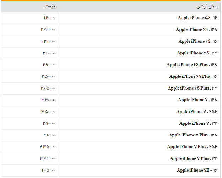Click price 2,650,000 for iPhone 6S Plus 64

pyautogui.click(x=48, y=88)
